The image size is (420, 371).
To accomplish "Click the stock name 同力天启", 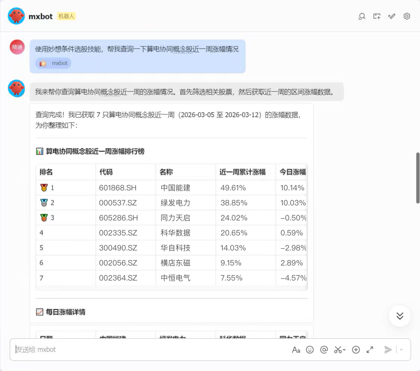I will [x=175, y=218].
